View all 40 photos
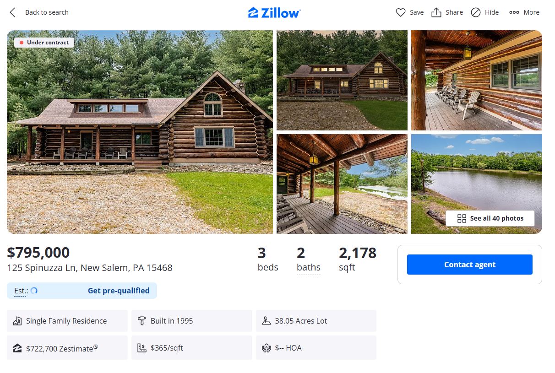555x373 pixels. (x=490, y=218)
